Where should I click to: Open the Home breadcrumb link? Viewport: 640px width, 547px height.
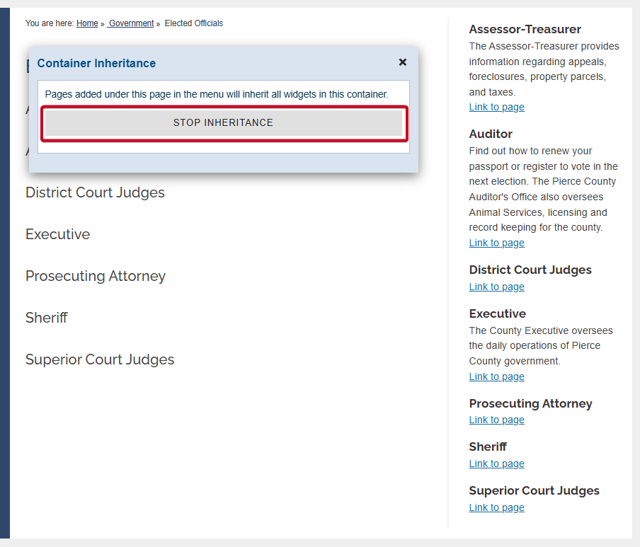point(87,23)
